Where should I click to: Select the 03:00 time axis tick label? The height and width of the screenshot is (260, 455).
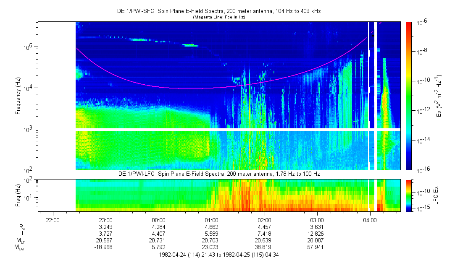click(317, 220)
